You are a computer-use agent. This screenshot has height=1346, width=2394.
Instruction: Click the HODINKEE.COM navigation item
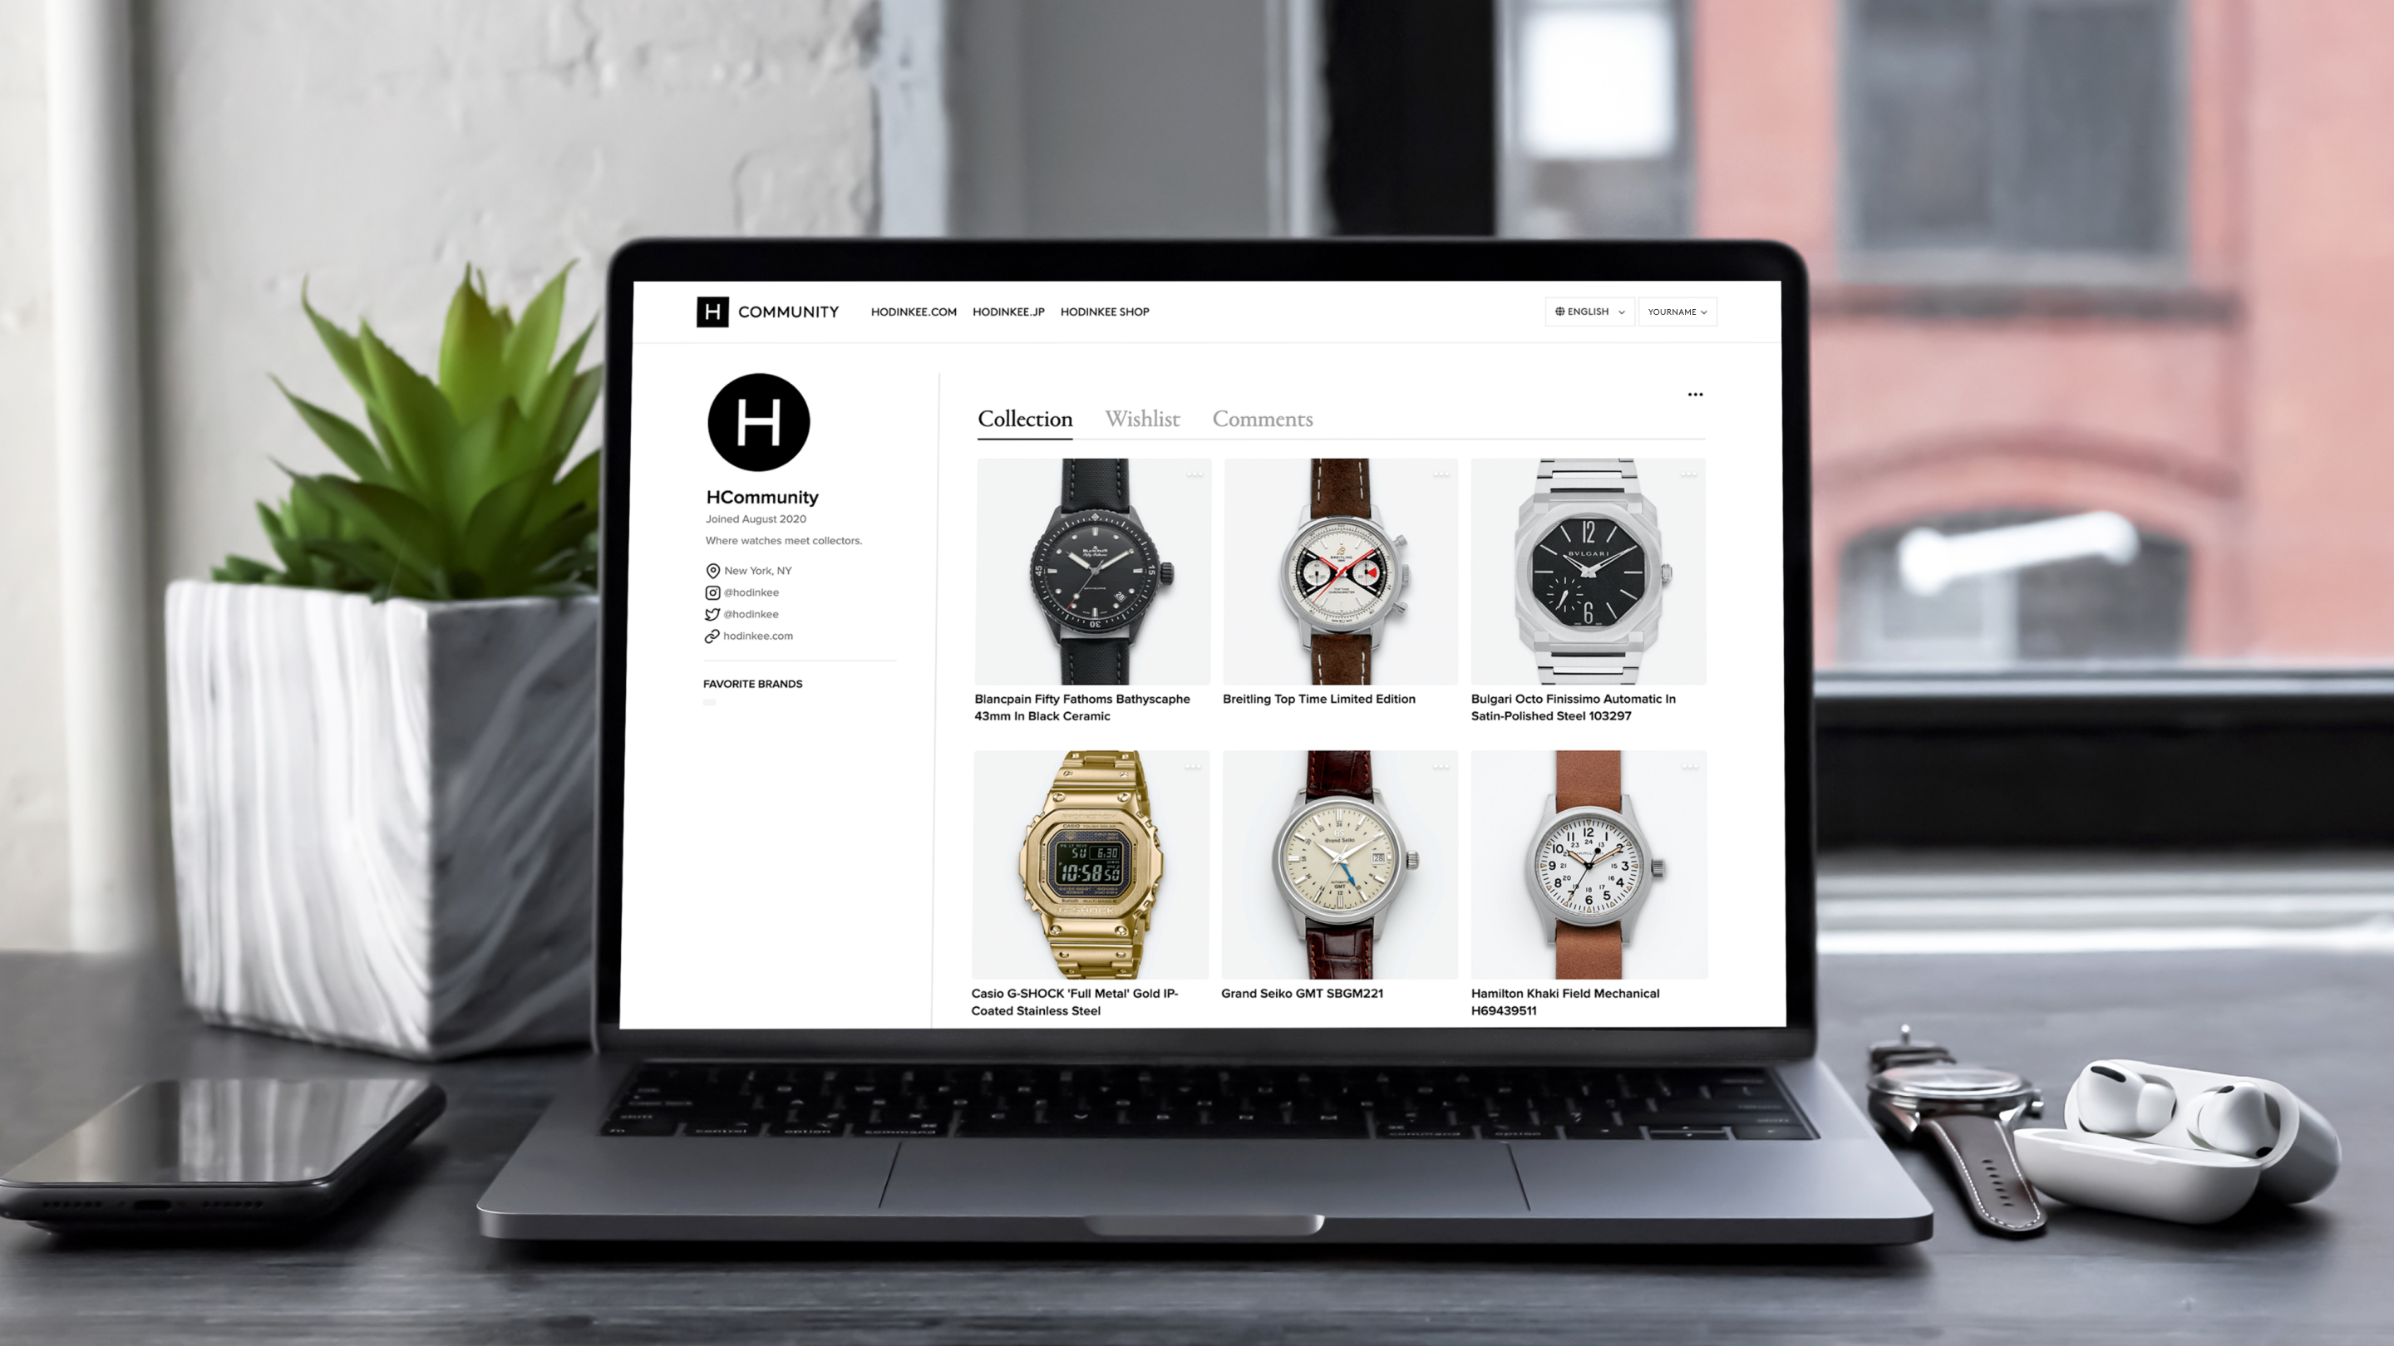tap(913, 311)
